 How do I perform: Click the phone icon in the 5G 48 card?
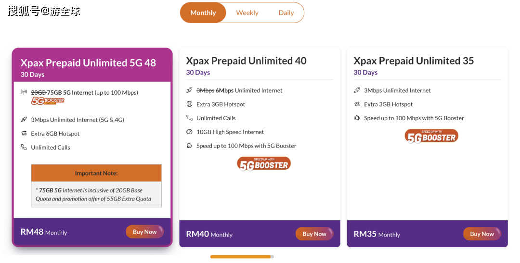coord(24,147)
